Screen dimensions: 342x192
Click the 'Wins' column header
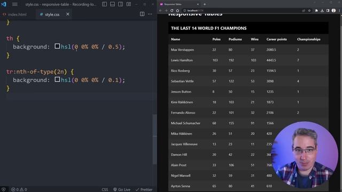click(x=254, y=39)
